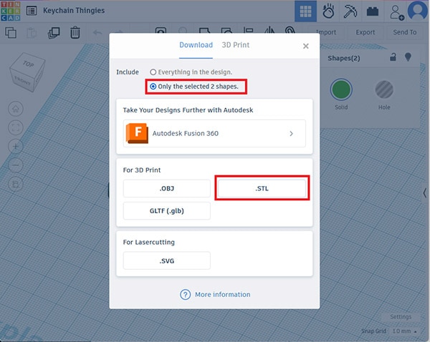Expand Fusion 360 chevron arrow
Image resolution: width=430 pixels, height=342 pixels.
coord(291,133)
